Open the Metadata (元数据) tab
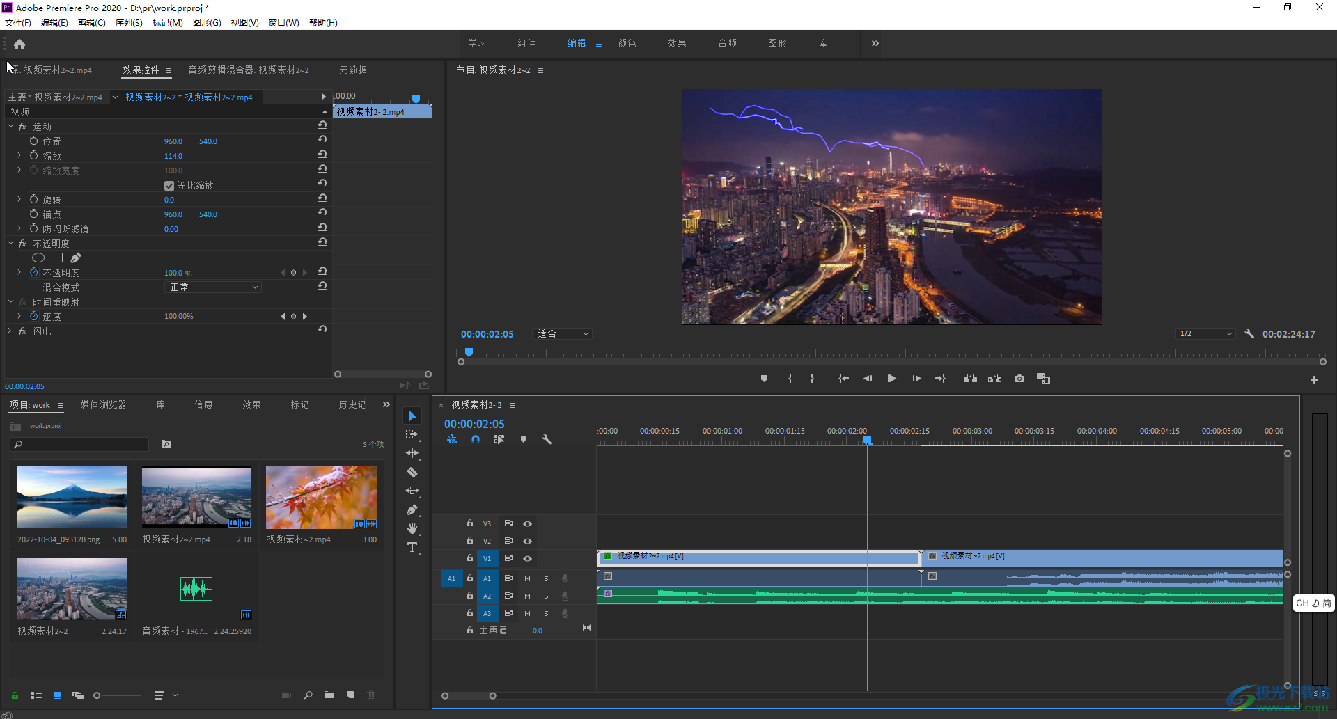Screen dimensions: 1337x719 pyautogui.click(x=353, y=70)
